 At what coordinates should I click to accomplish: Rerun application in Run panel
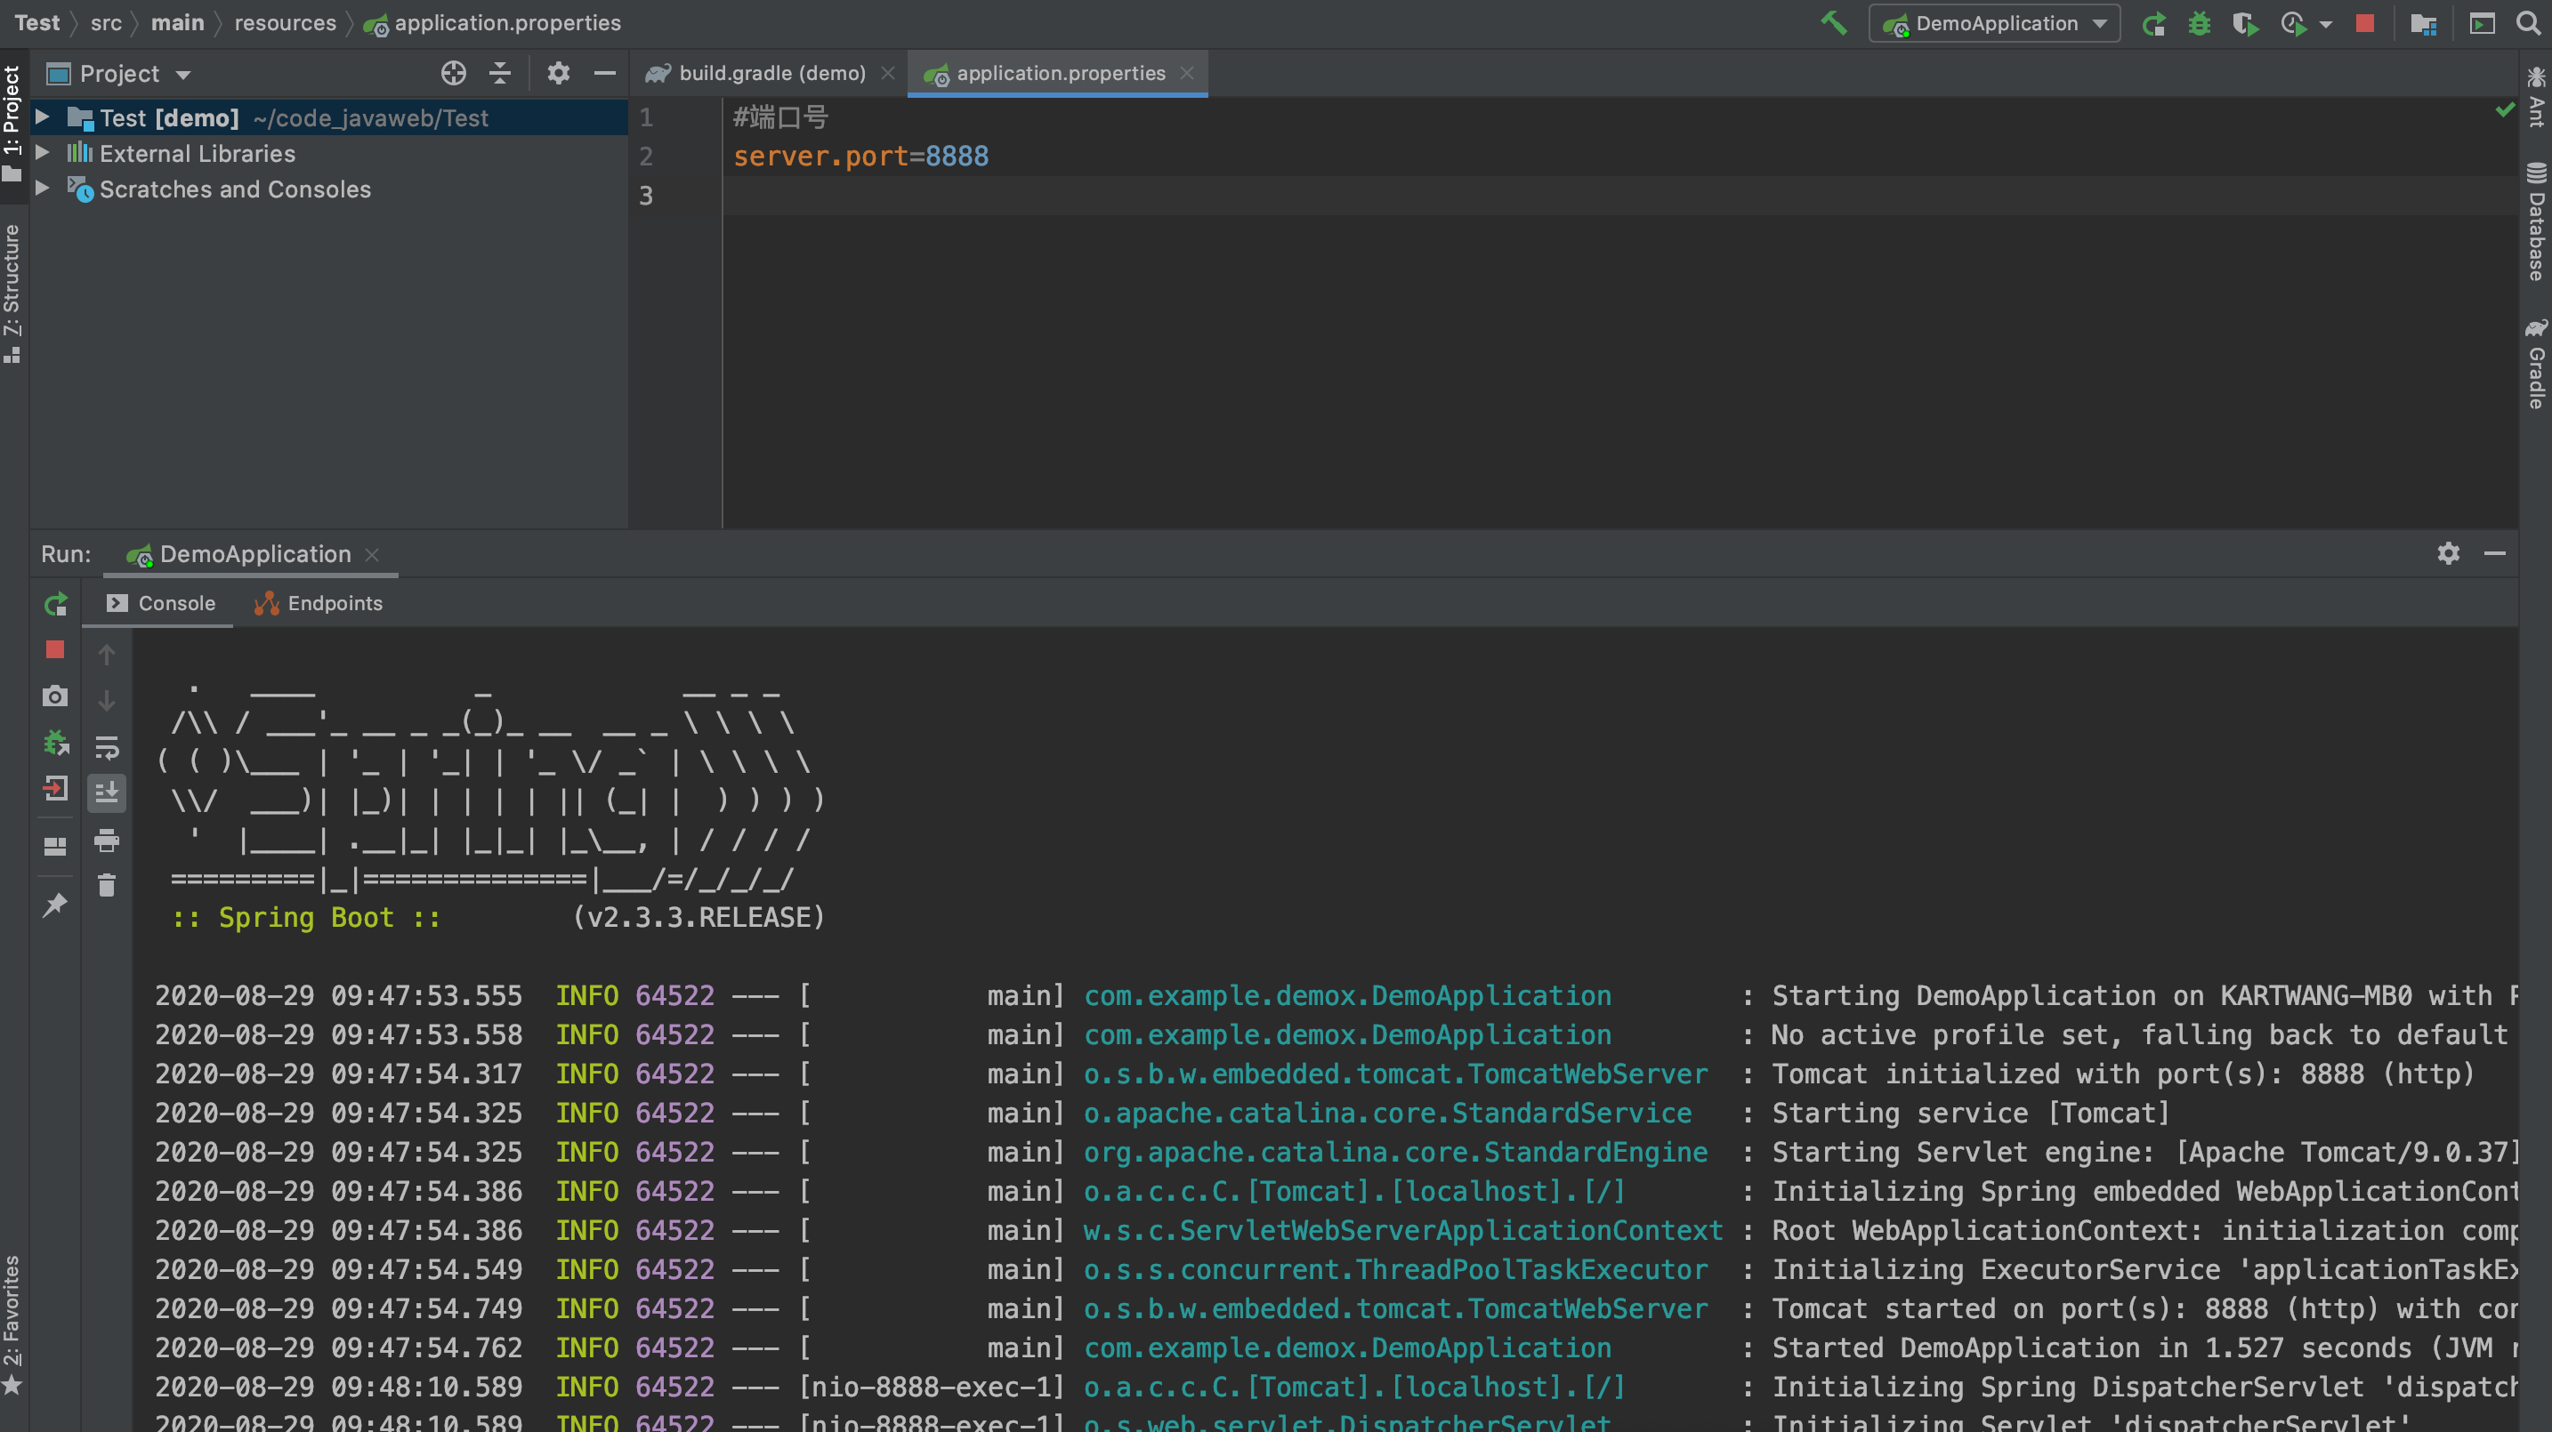55,604
